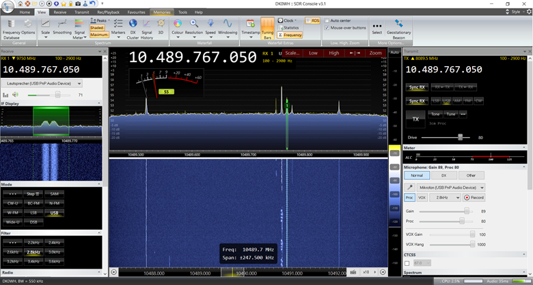This screenshot has width=533, height=285.
Task: Click the home icon in quick access toolbar
Action: click(x=20, y=3)
